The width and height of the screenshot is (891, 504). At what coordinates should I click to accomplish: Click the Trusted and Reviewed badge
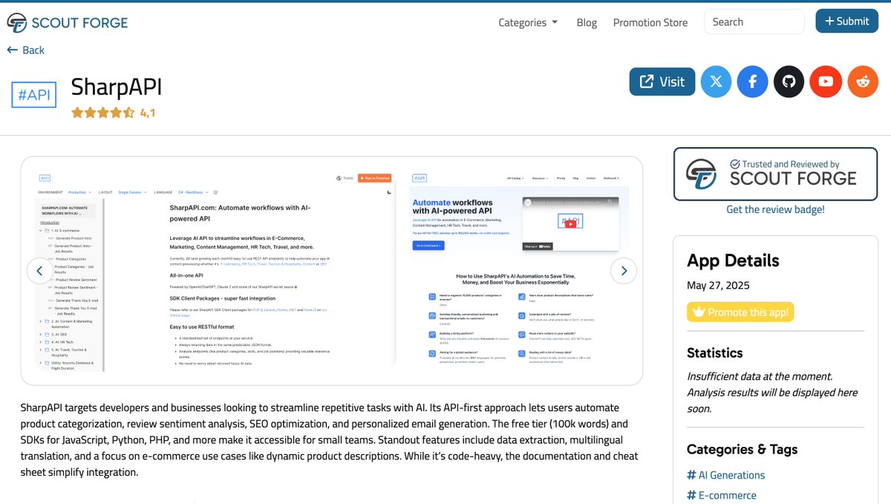(775, 174)
